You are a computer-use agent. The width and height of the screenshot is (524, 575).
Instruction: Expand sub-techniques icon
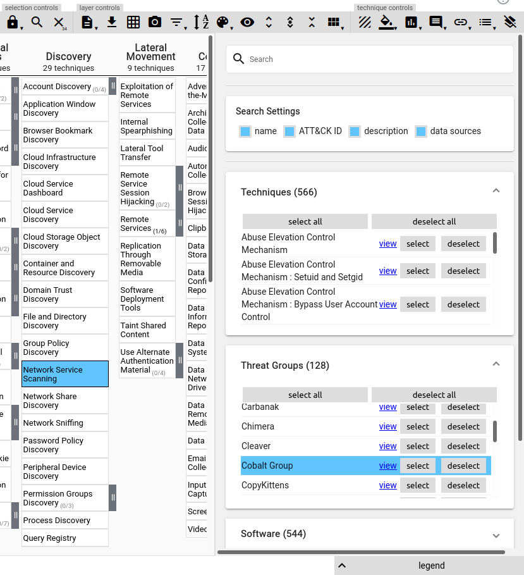pyautogui.click(x=269, y=22)
